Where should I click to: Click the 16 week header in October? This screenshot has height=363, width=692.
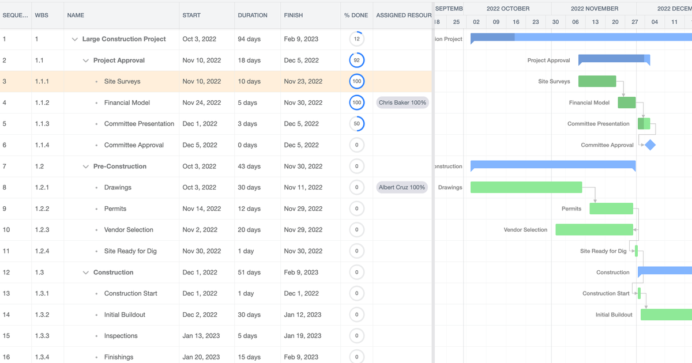(516, 22)
